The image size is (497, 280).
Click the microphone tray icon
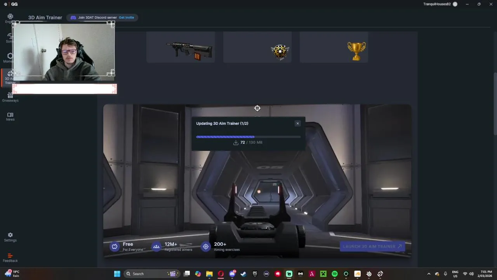pos(445,274)
